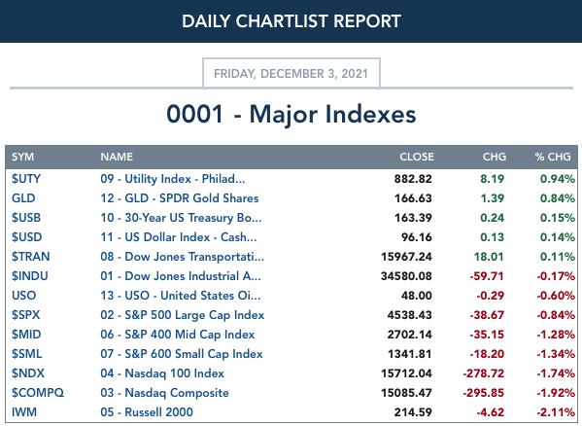This screenshot has width=582, height=426.
Task: Open 07 - S&P 600 Small Cap Index
Action: 182,354
